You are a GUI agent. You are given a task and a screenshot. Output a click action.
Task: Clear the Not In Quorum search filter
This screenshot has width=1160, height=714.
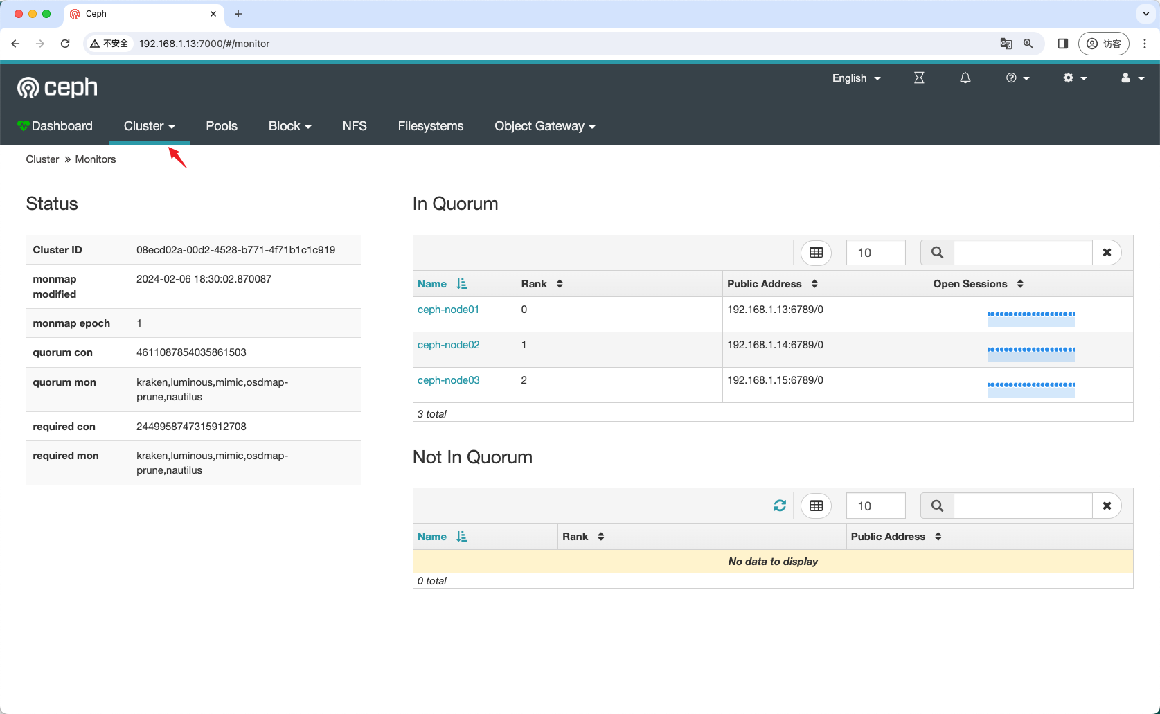click(x=1107, y=506)
